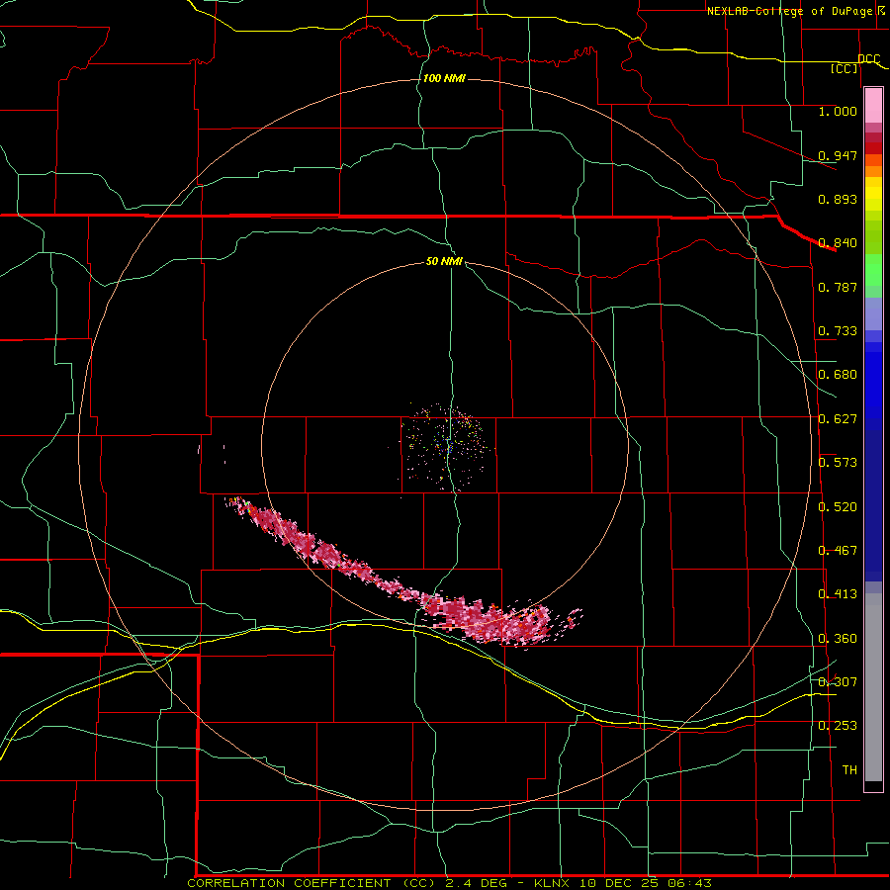Pick the periwinkle color bar segment
The width and height of the screenshot is (890, 890).
[x=873, y=313]
